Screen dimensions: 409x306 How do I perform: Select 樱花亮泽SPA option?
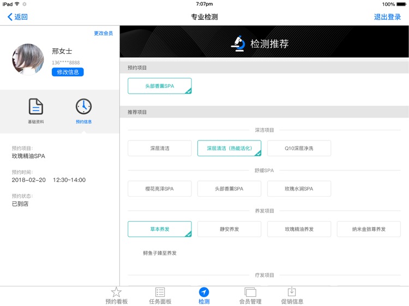click(x=160, y=188)
